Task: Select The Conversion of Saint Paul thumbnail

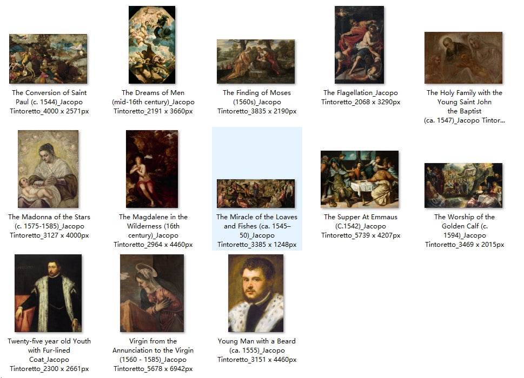Action: (48, 59)
